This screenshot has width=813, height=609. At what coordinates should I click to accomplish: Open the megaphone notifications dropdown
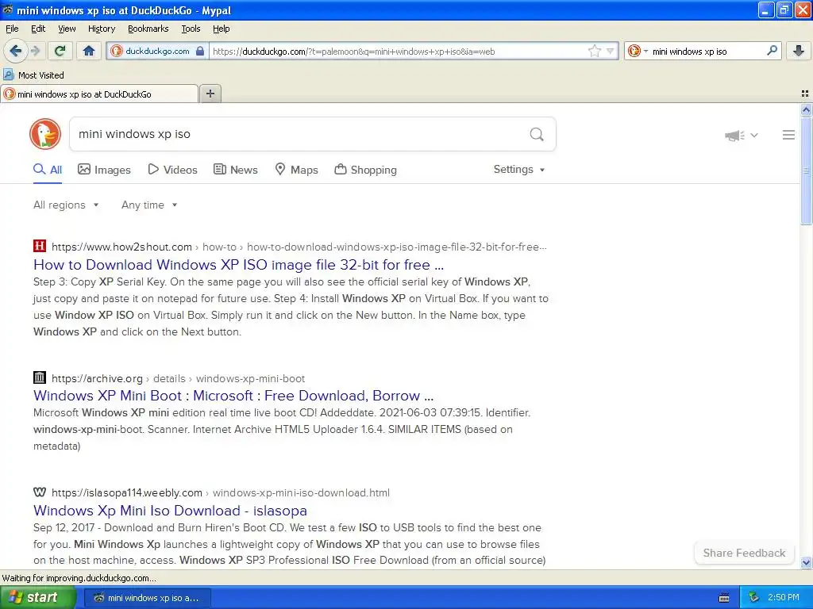point(742,135)
